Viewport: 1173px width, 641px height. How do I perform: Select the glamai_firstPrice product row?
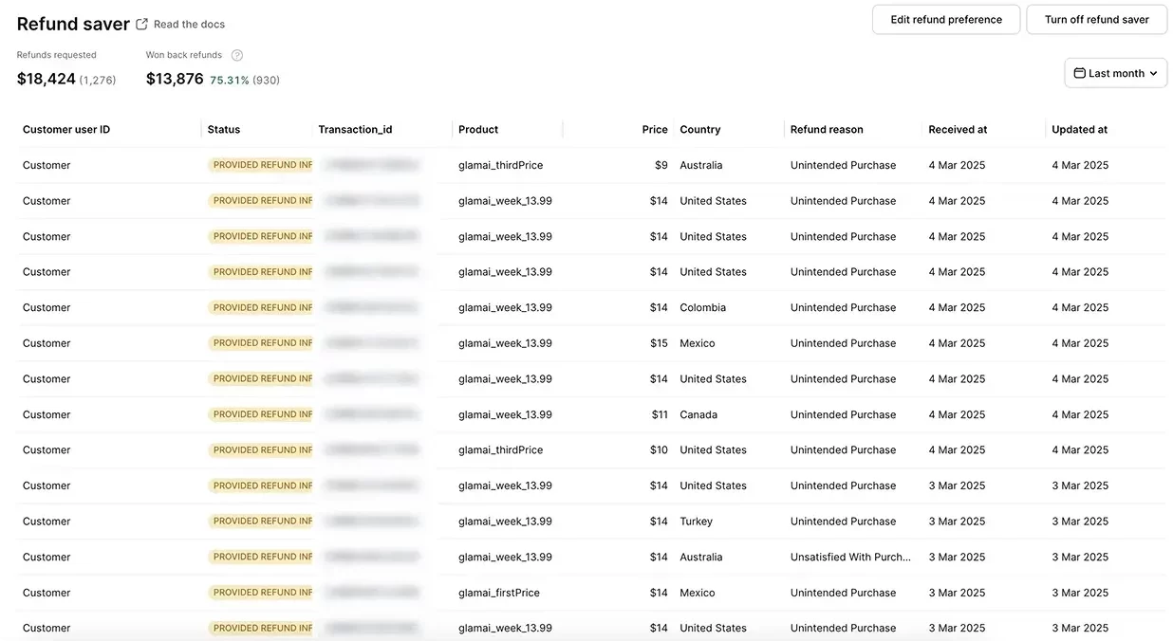498,593
